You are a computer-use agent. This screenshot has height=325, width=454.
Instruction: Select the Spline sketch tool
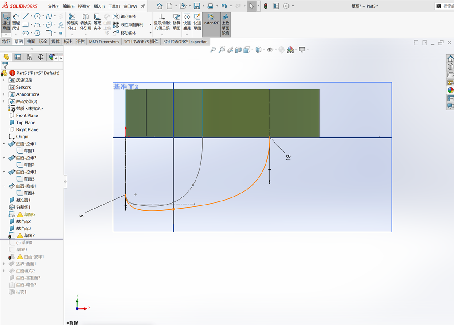(49, 16)
